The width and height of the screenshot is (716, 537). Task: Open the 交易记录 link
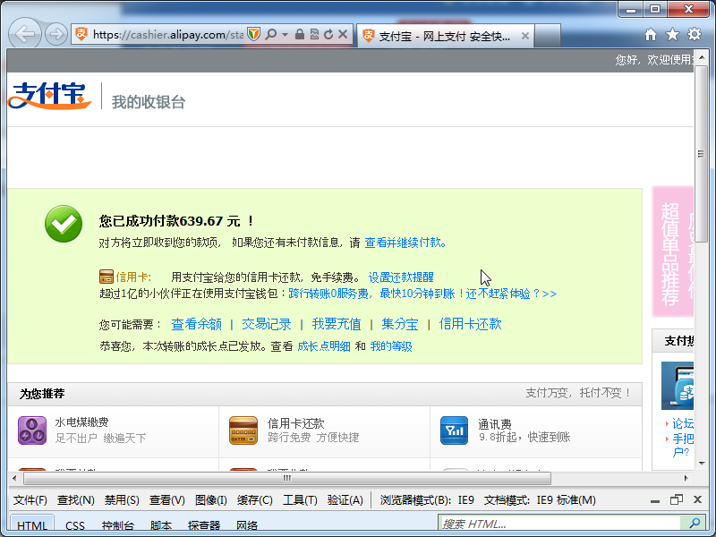267,324
